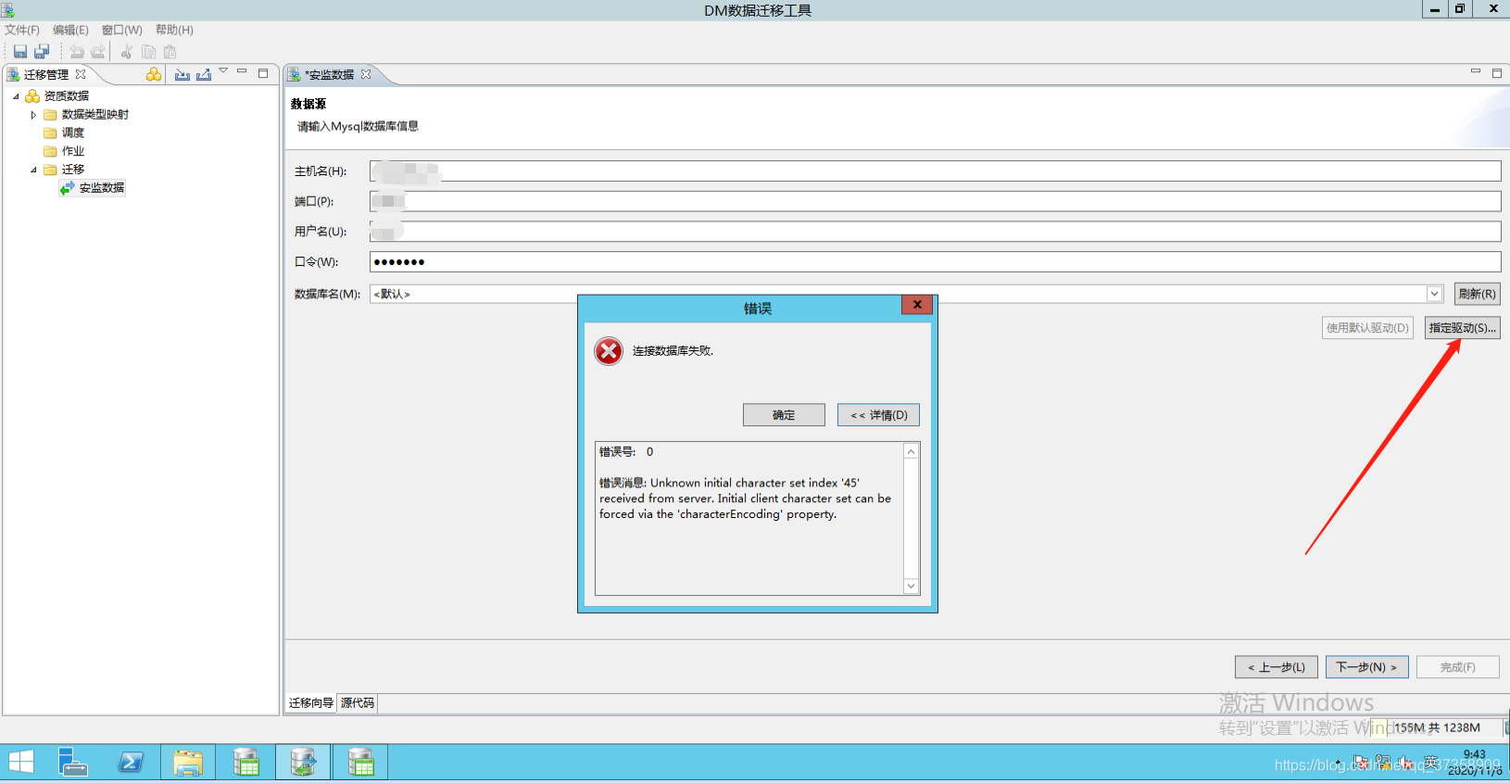Click the 用户名 input field
The height and width of the screenshot is (783, 1510).
(x=935, y=232)
